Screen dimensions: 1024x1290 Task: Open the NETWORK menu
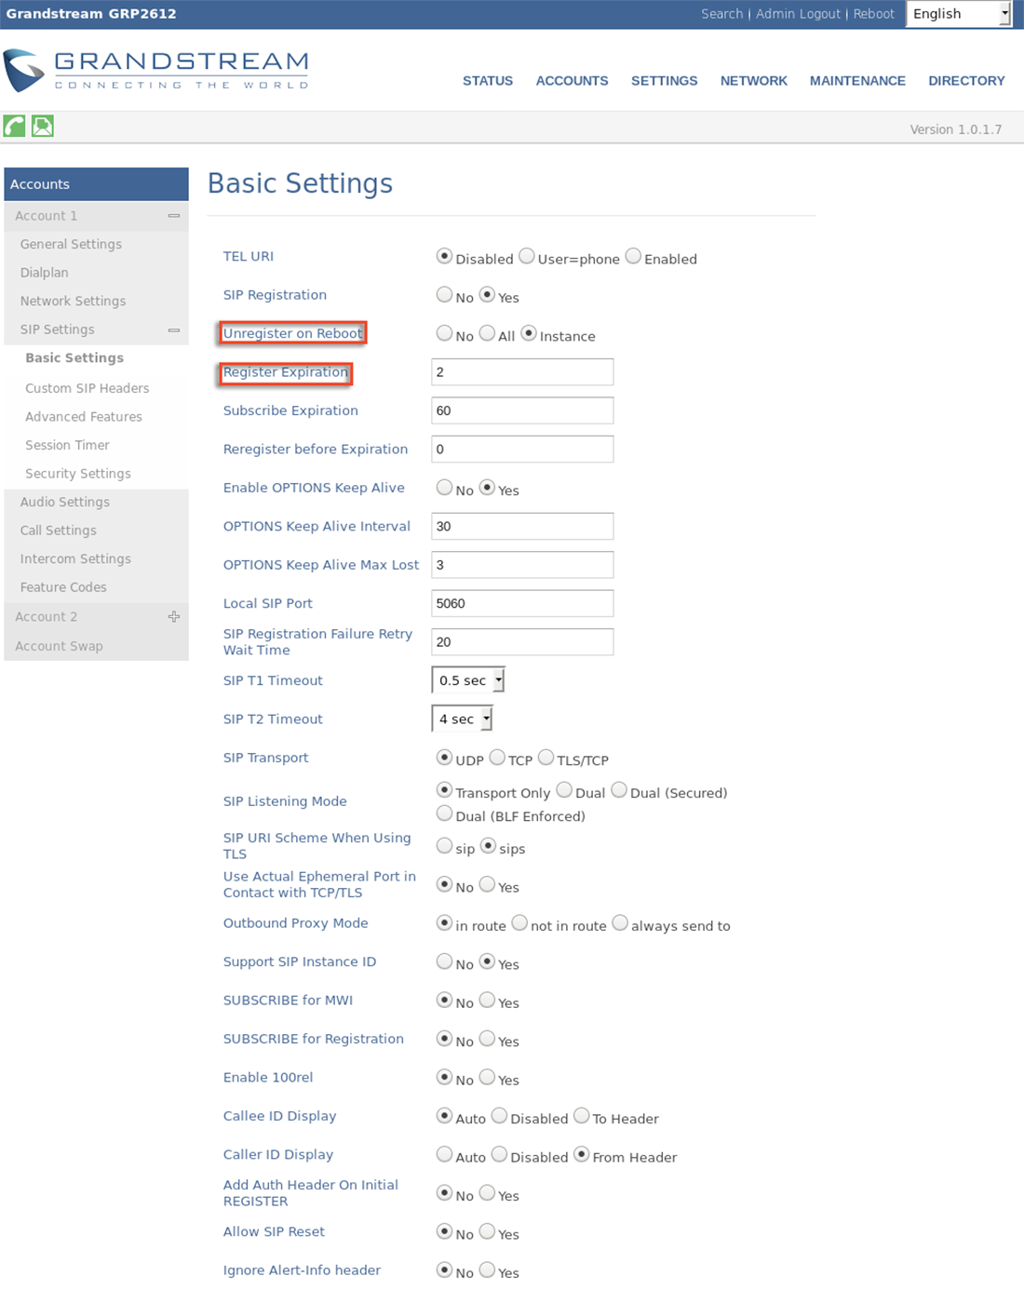[x=754, y=81]
